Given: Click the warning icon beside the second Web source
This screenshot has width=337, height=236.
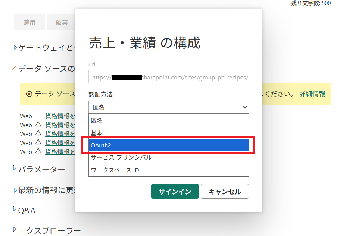Looking at the screenshot, I should click(37, 125).
